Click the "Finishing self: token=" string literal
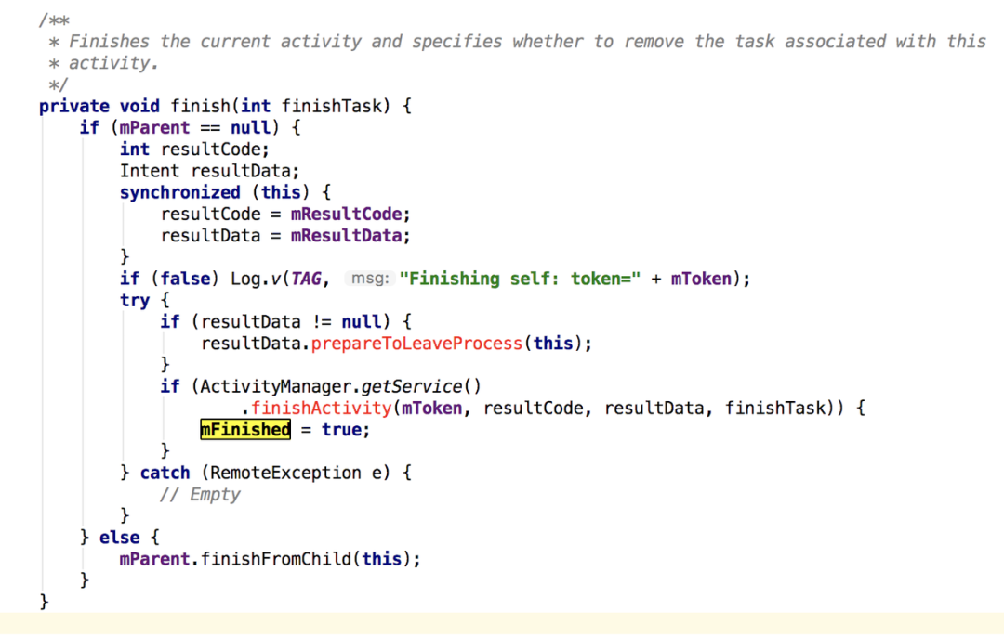Viewport: 1004px width, 637px height. (520, 279)
